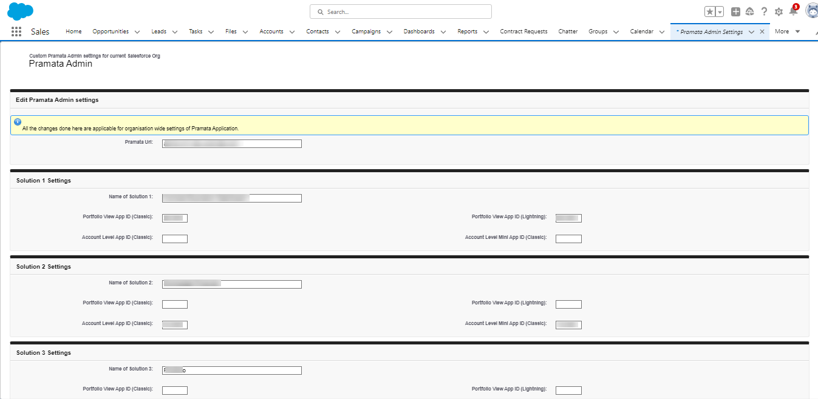Expand the Files tab chevron
Screen dimensions: 818x399
click(x=245, y=32)
